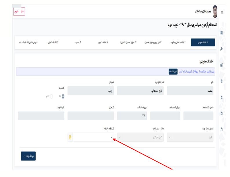Viewport: 230px width, 177px height.
Task: Click the نام field containing محمد
Action: 190,91
